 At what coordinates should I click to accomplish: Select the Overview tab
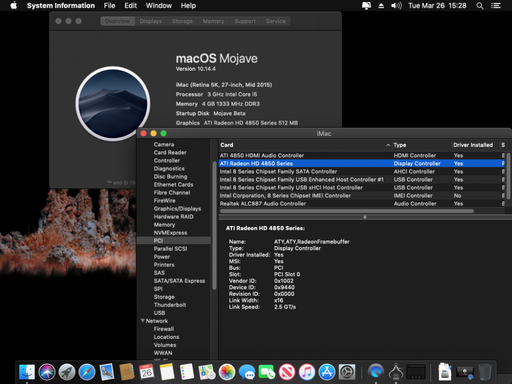tap(117, 21)
